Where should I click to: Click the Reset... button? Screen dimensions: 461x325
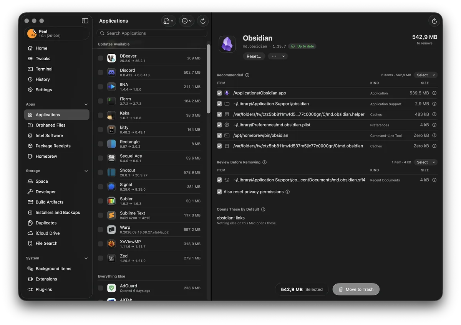coord(254,56)
